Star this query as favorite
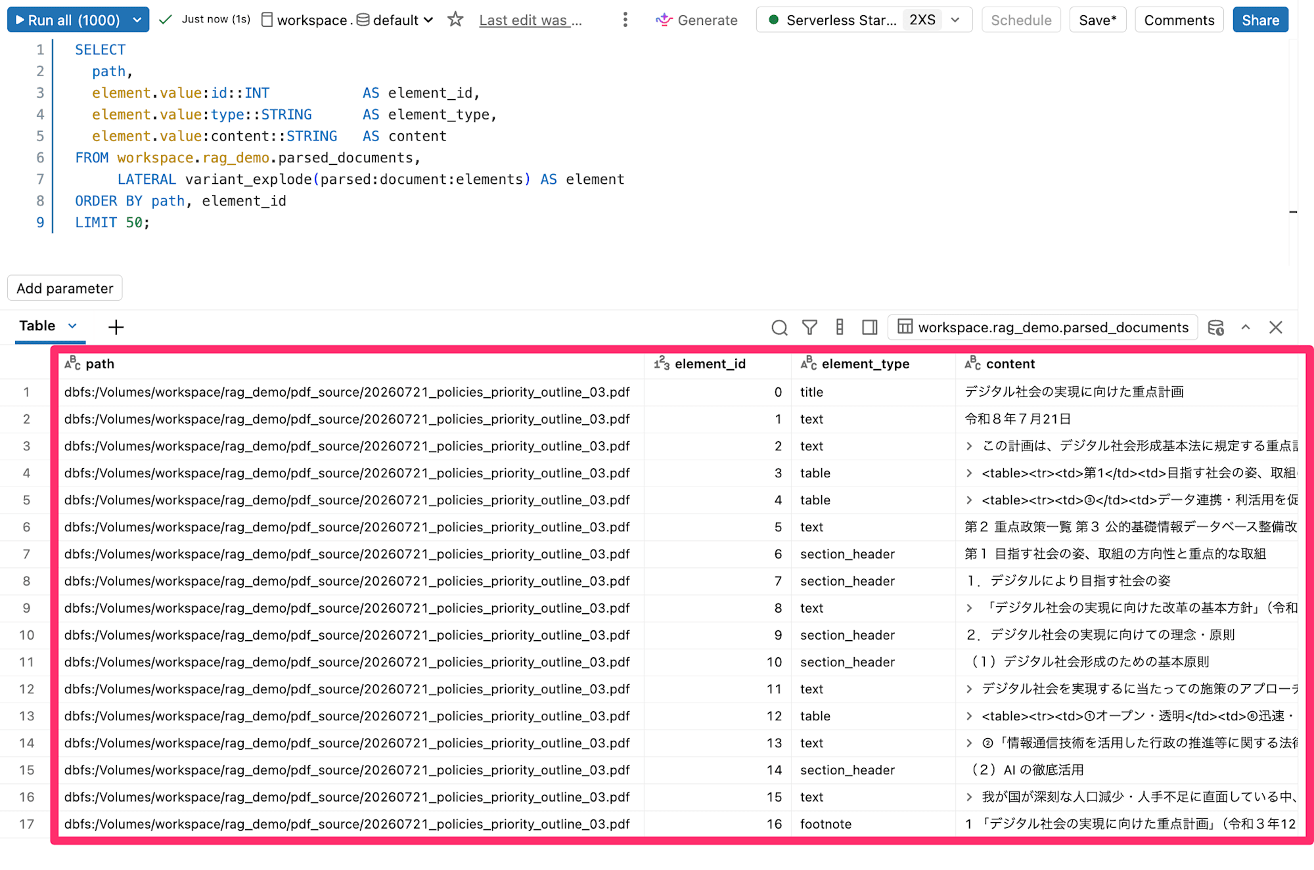The image size is (1314, 870). tap(455, 20)
